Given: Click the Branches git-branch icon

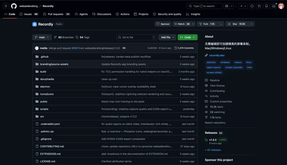Looking at the screenshot, I should pos(55,37).
